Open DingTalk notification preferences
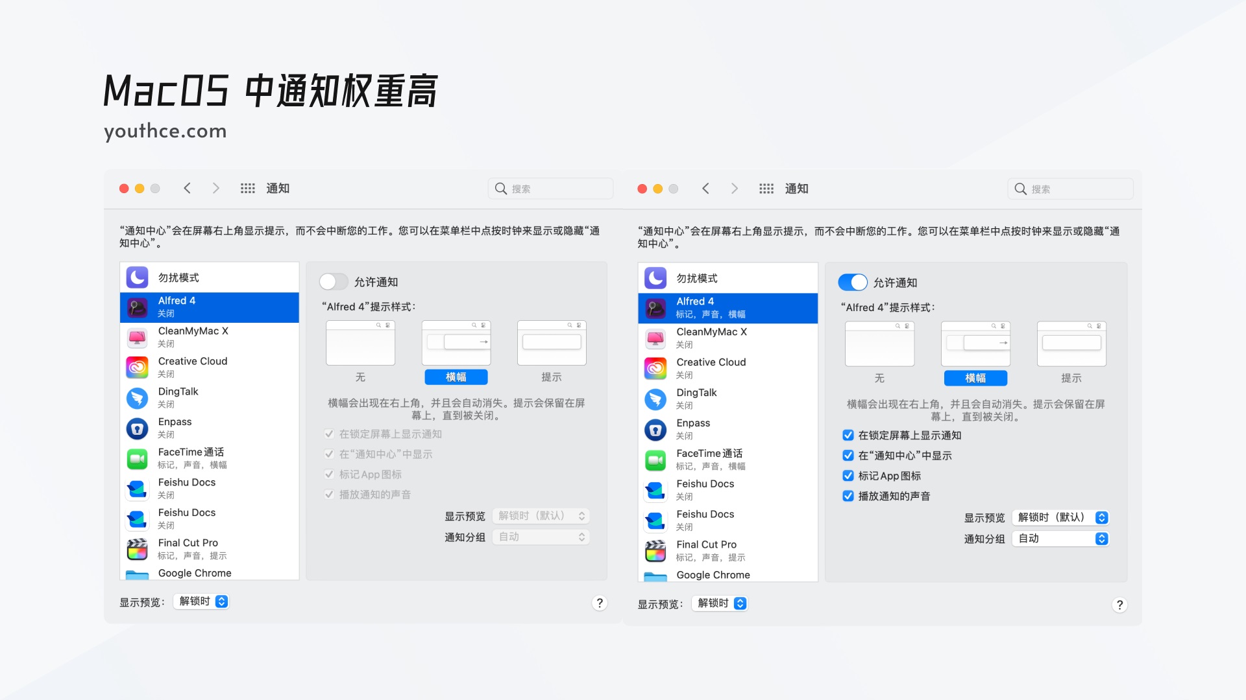 tap(209, 397)
